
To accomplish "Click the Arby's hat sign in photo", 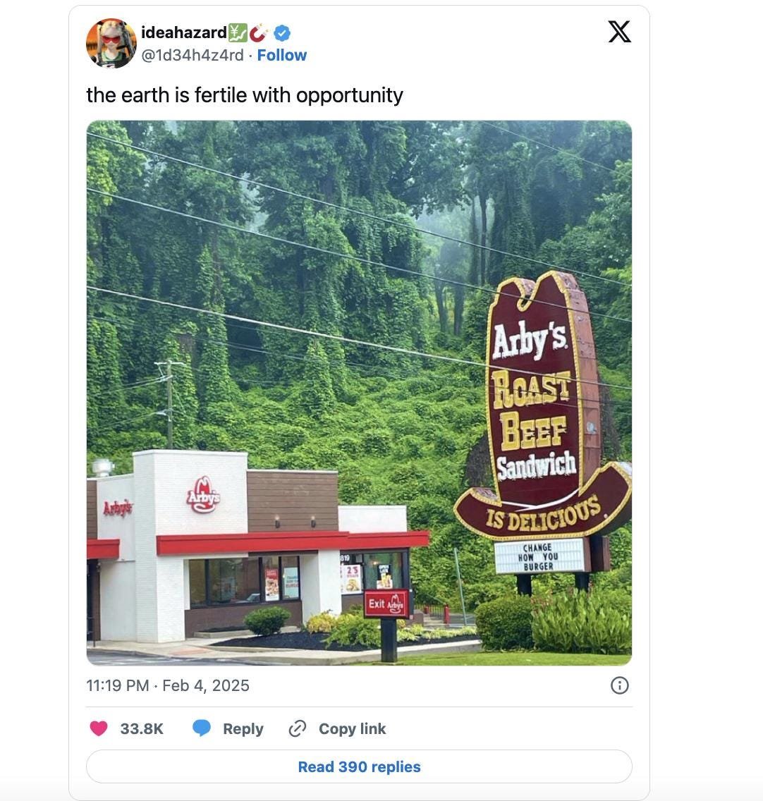I will [543, 406].
